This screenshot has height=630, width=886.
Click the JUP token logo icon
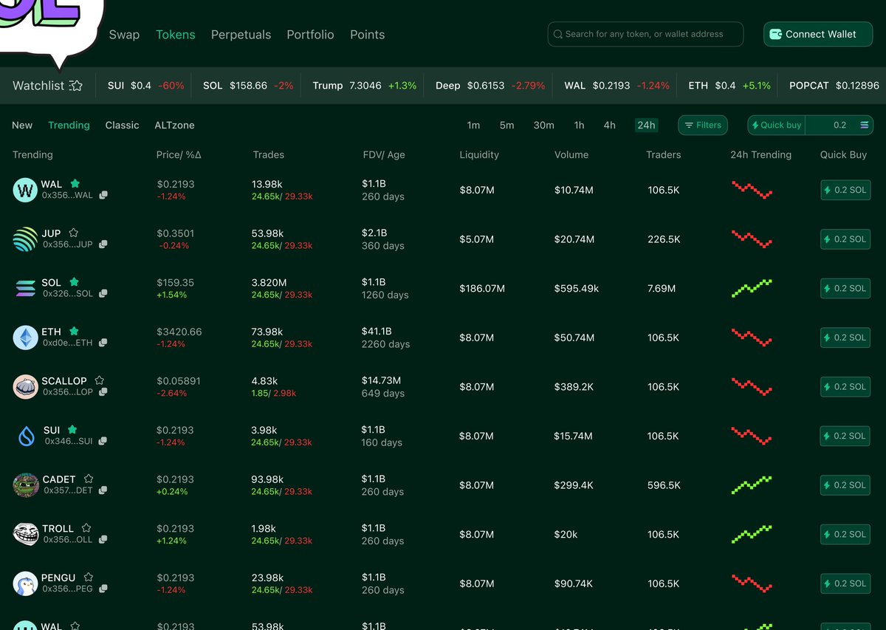(x=25, y=239)
